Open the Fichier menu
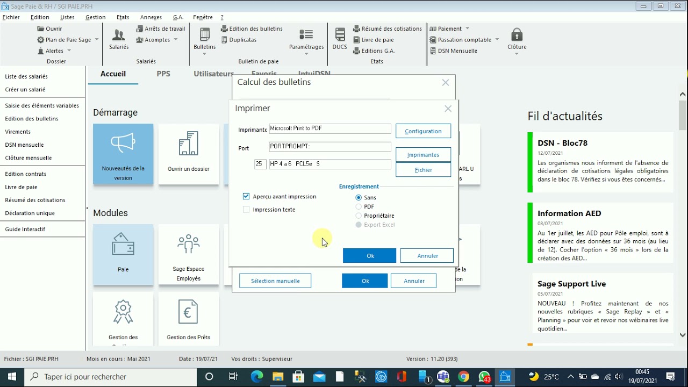The height and width of the screenshot is (387, 688). [11, 17]
